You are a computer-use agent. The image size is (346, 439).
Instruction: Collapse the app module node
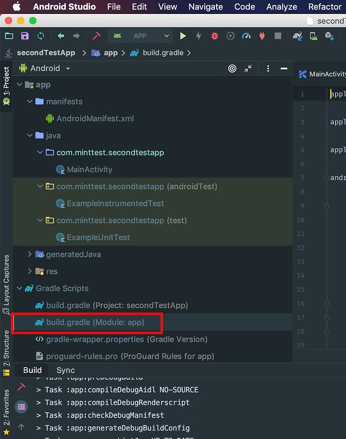[19, 84]
